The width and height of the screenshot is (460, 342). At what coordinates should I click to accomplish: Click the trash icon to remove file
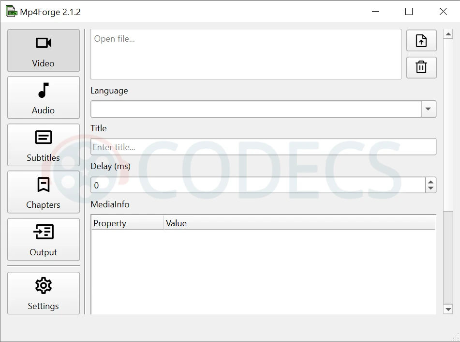[x=421, y=67]
